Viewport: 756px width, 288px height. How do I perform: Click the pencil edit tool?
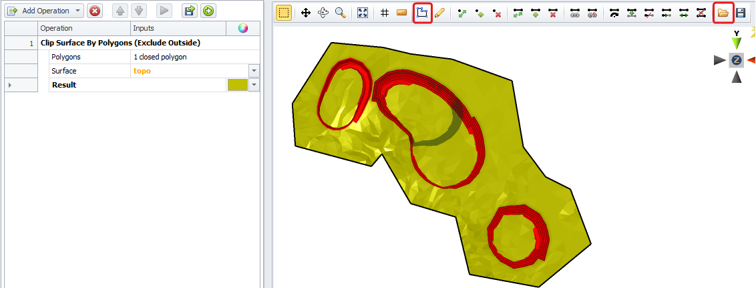(439, 13)
